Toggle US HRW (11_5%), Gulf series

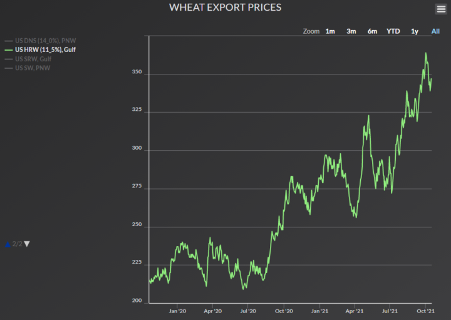46,49
